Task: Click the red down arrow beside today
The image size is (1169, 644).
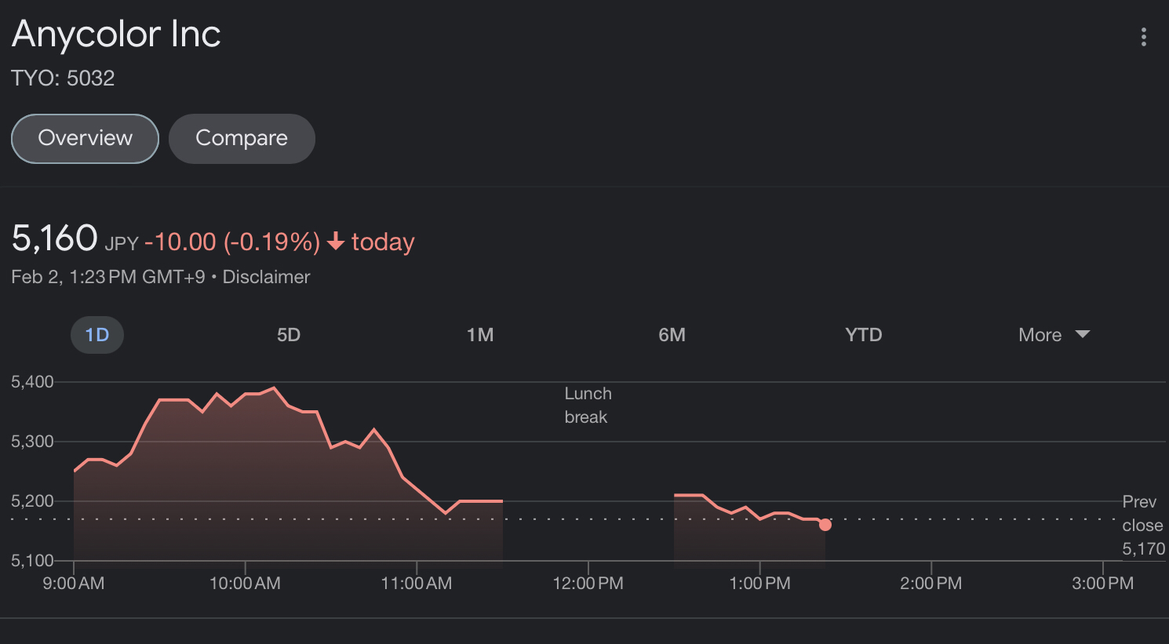Action: tap(336, 242)
